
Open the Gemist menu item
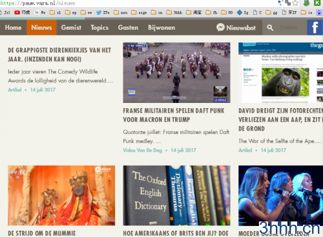coord(71,27)
